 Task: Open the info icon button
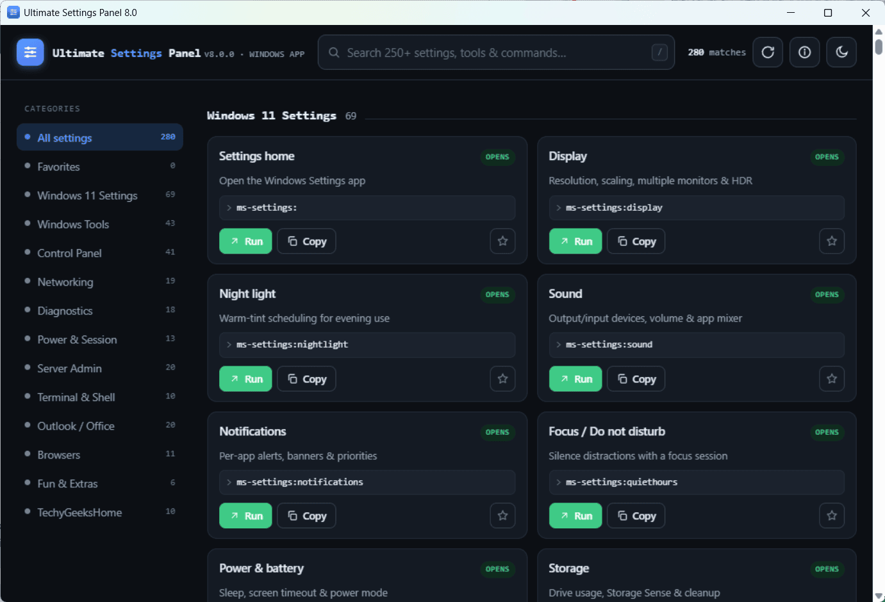(804, 53)
